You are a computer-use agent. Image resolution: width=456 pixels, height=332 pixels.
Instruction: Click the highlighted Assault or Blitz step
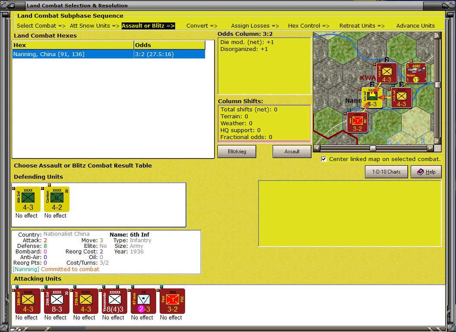tap(148, 25)
